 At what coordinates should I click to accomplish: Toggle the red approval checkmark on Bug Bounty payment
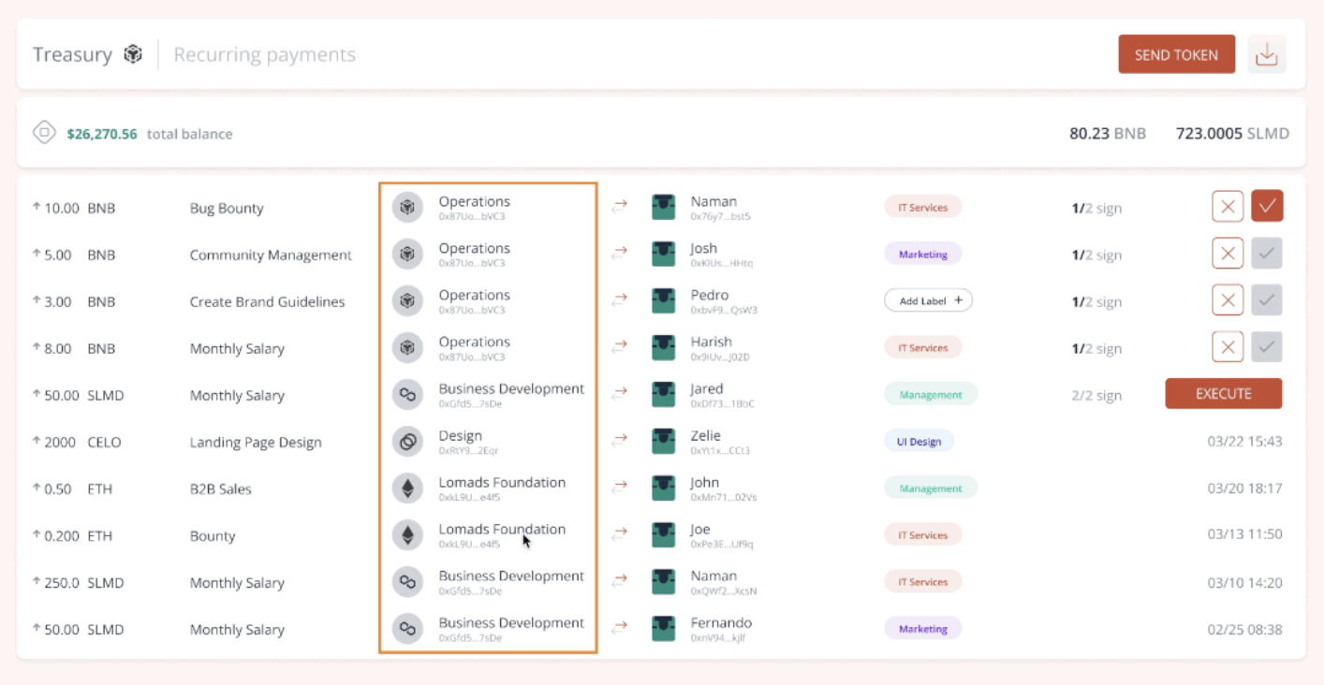tap(1267, 206)
